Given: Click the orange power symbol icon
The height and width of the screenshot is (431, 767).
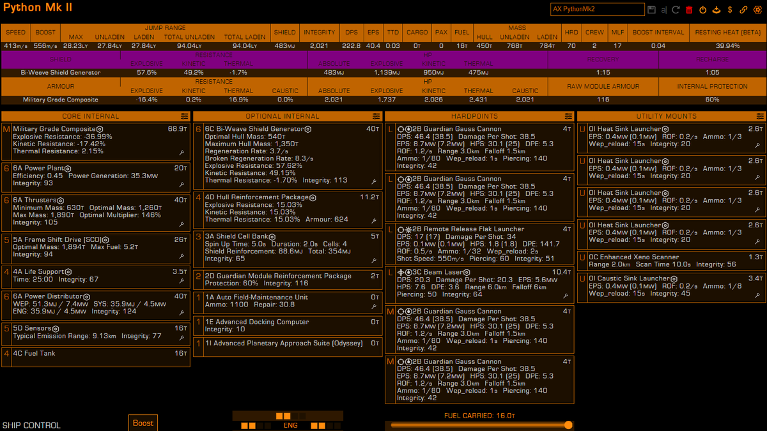Looking at the screenshot, I should [x=702, y=10].
